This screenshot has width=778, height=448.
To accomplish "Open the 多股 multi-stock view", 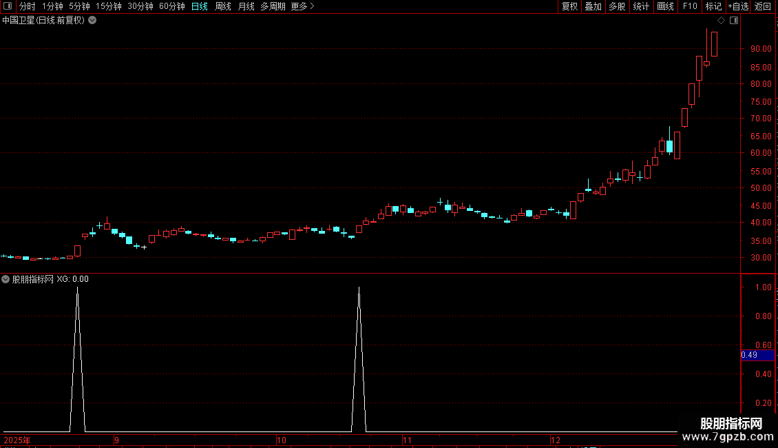I will coord(617,6).
